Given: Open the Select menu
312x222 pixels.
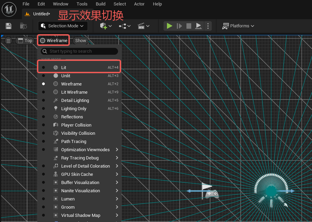Looking at the screenshot, I should (x=120, y=4).
